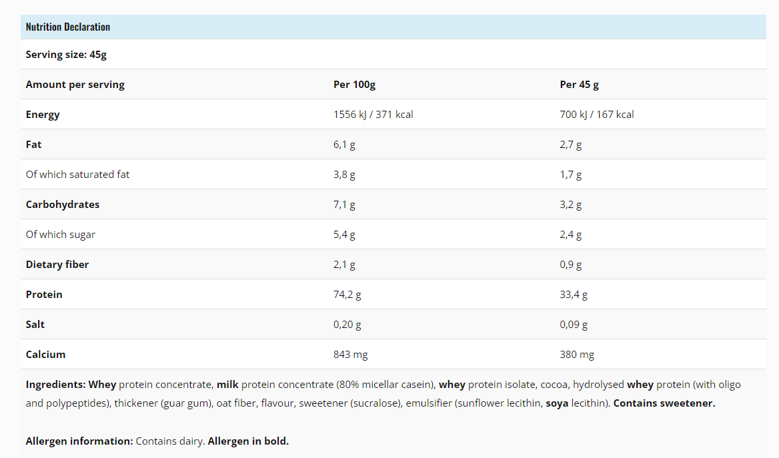
Task: Click the Salt row label
Action: coord(35,325)
